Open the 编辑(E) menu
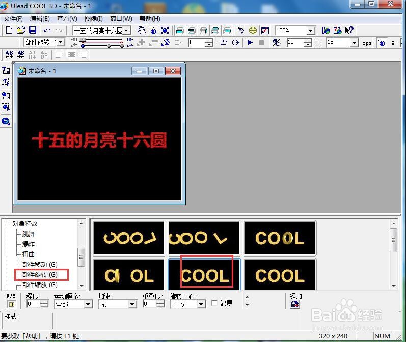The width and height of the screenshot is (406, 342). pos(40,19)
